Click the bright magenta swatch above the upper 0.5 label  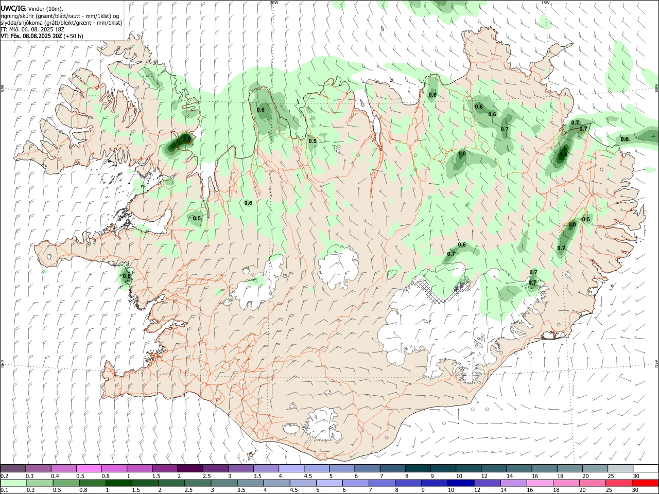89,468
